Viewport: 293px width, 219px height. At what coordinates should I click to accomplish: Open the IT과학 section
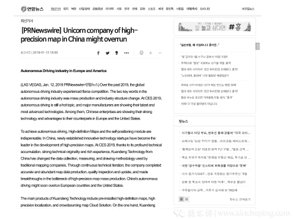point(109,9)
